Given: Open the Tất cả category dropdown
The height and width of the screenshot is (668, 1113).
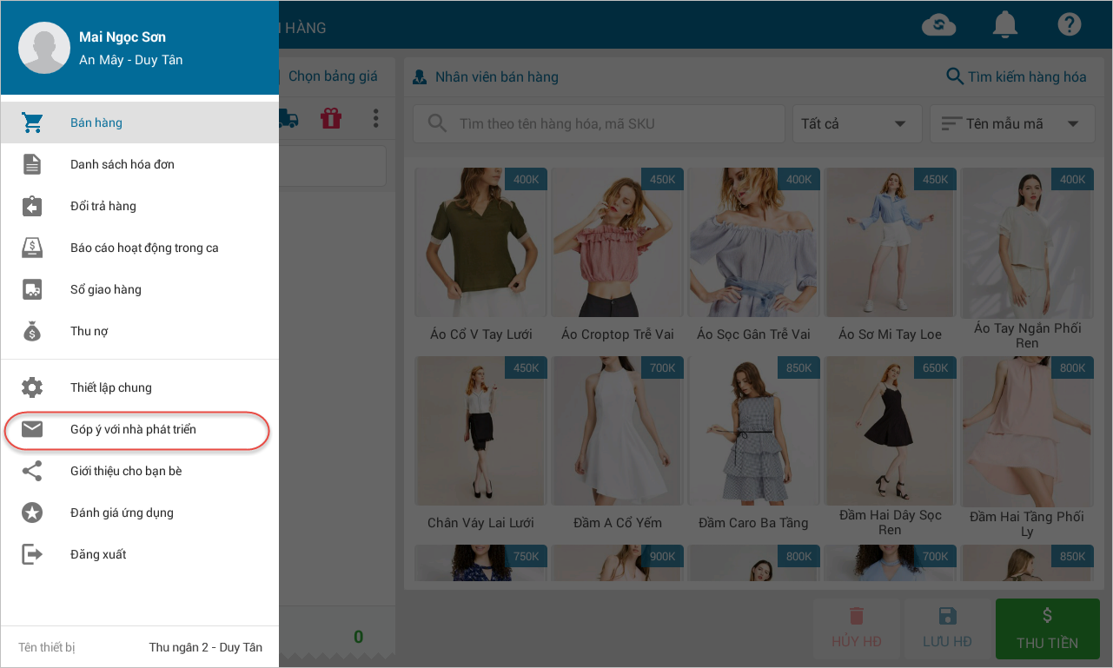Looking at the screenshot, I should (x=857, y=123).
